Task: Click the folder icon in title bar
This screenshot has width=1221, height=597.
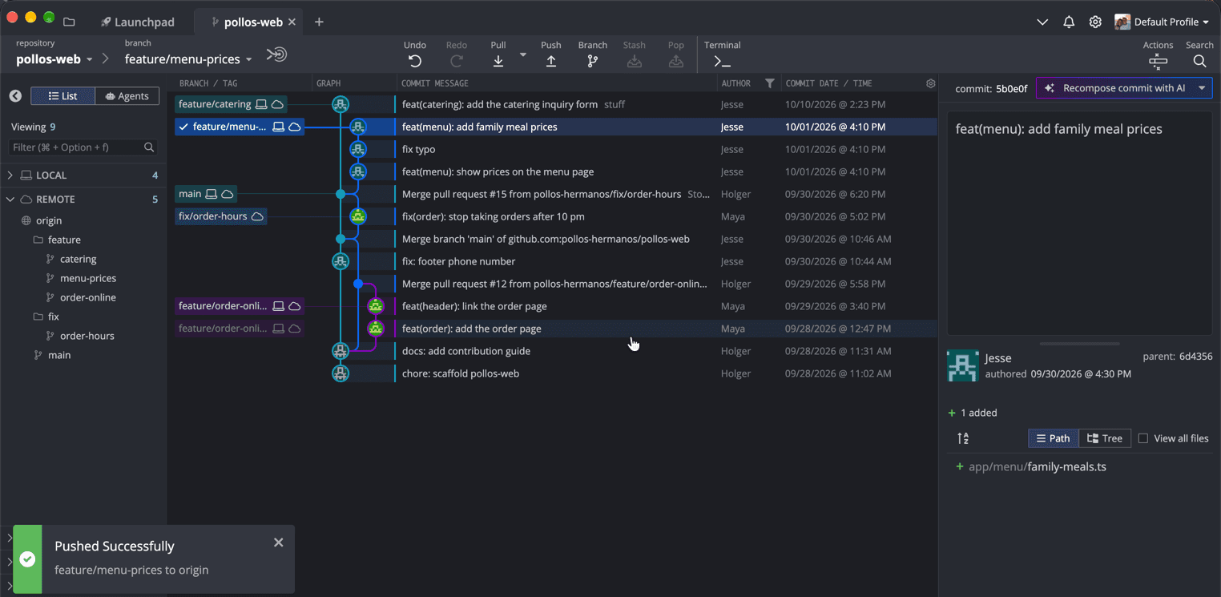Action: click(69, 22)
